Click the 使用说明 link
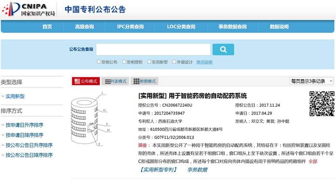 (204, 62)
